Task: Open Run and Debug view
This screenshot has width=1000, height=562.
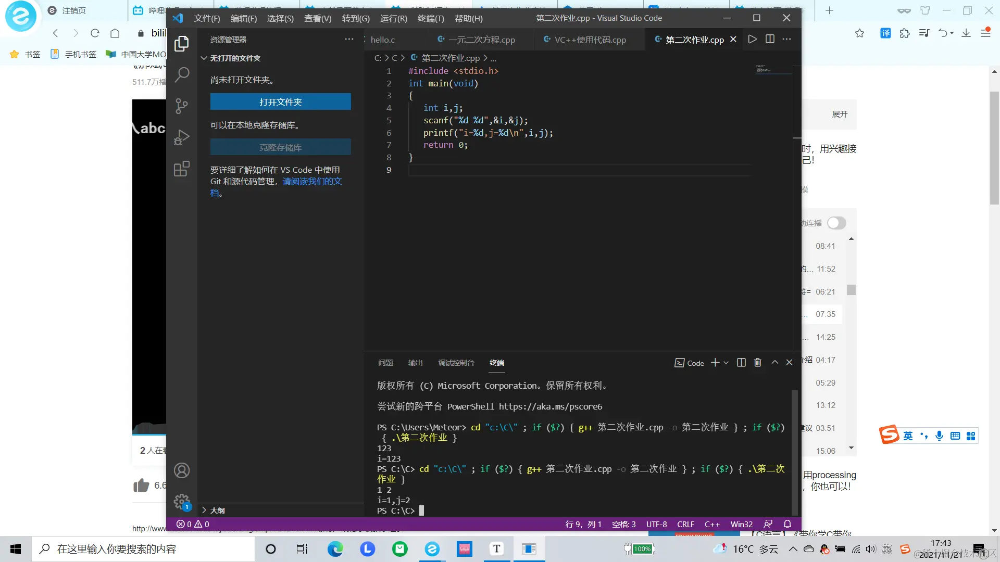Action: click(181, 137)
